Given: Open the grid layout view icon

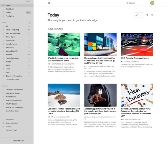Looking at the screenshot, I should coord(152,15).
